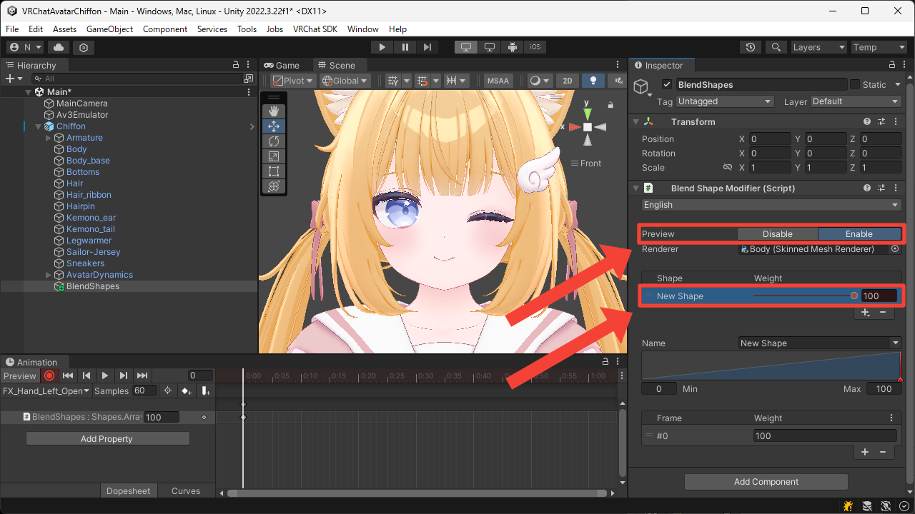Uncheck the BlendShapes active checkbox
The height and width of the screenshot is (514, 915).
coord(667,84)
